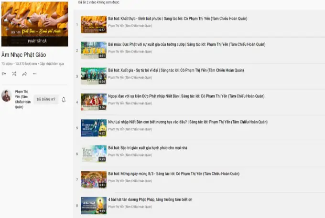Play video 2 thumbnail with 4:51 duration

(93, 50)
